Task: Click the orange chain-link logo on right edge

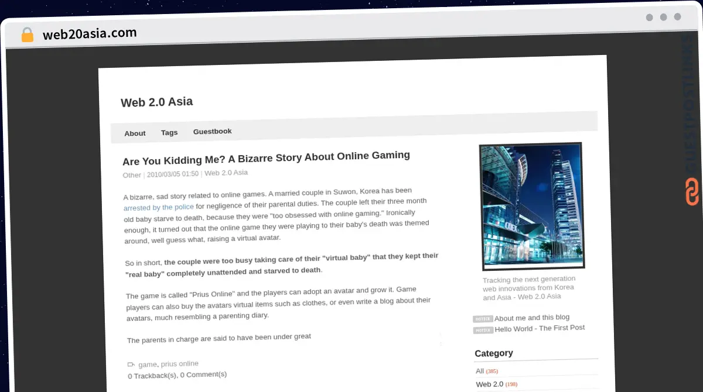Action: (x=692, y=192)
